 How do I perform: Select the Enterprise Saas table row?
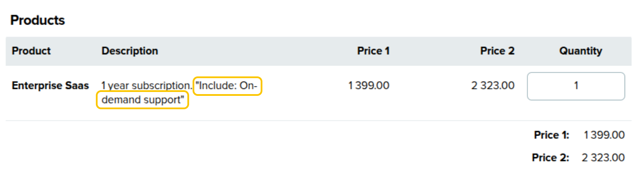[319, 93]
